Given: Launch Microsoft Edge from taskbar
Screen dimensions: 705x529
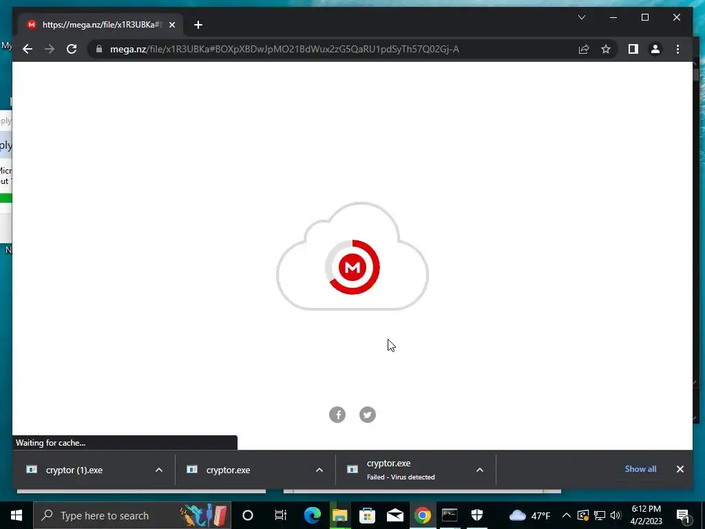Looking at the screenshot, I should [312, 515].
